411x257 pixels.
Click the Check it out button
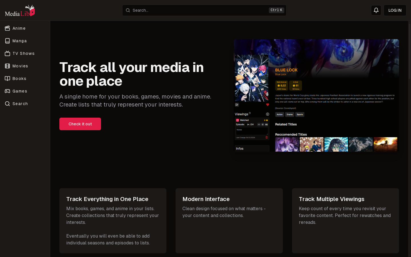coord(80,124)
